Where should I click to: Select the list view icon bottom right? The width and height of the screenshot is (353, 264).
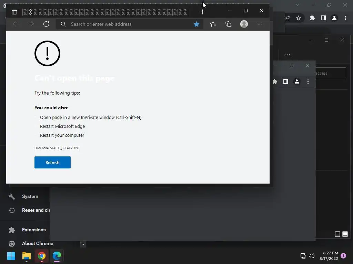[x=337, y=234]
